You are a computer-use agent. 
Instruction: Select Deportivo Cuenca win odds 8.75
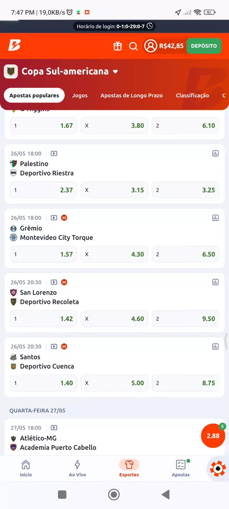tap(186, 383)
